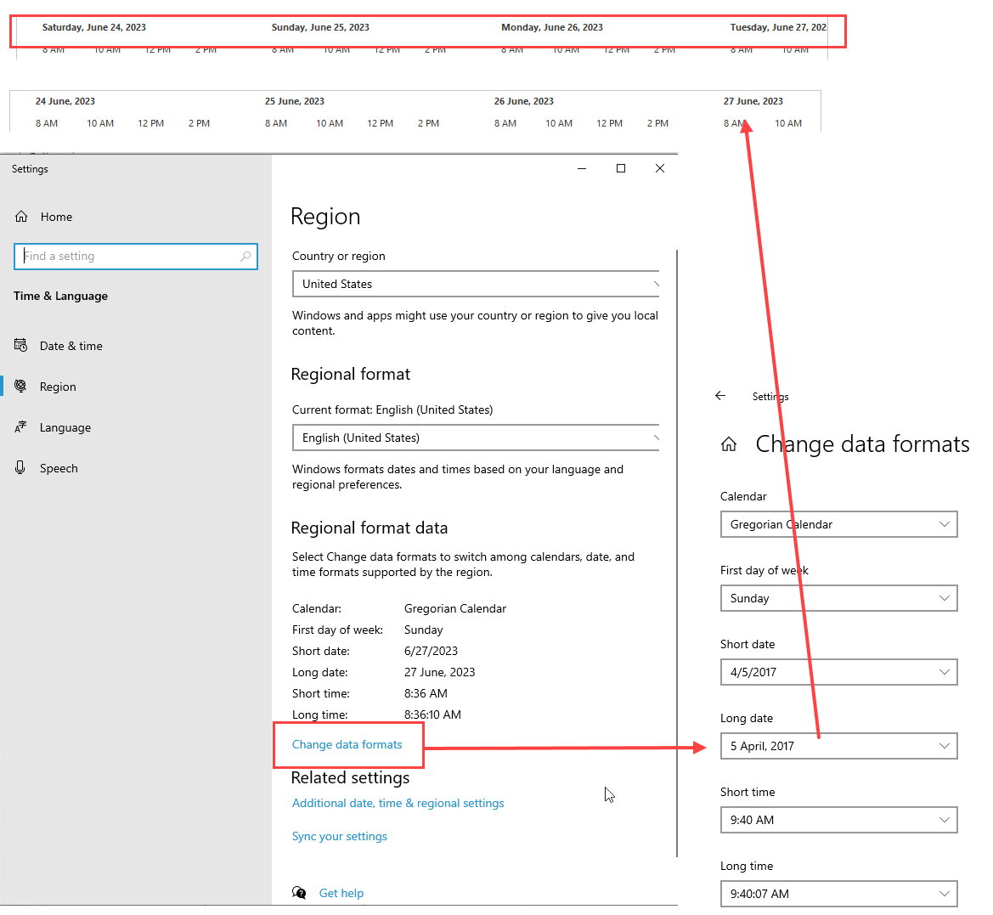
Task: Go to Date & time settings
Action: click(x=71, y=346)
